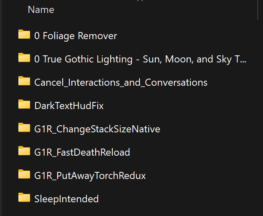Click the True Gothic Lighting folder icon
This screenshot has height=216, width=263.
pos(24,58)
